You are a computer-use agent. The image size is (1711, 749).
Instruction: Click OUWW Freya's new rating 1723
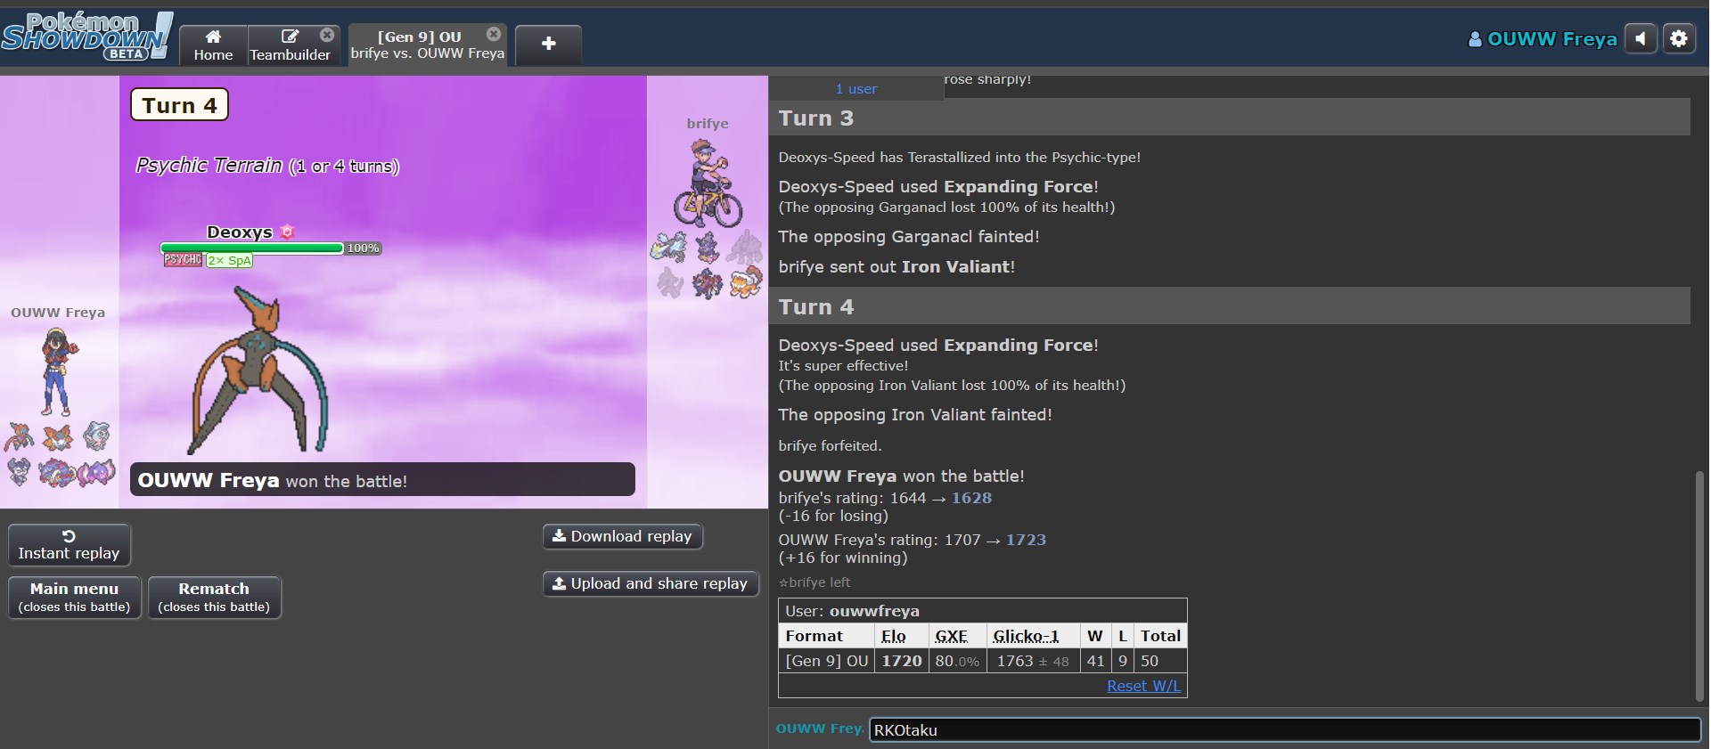click(1026, 540)
